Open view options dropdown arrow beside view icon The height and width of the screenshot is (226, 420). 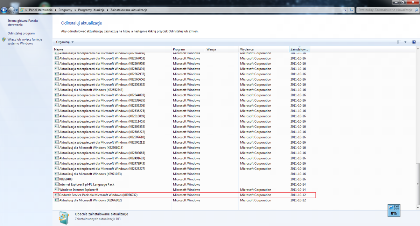point(405,42)
